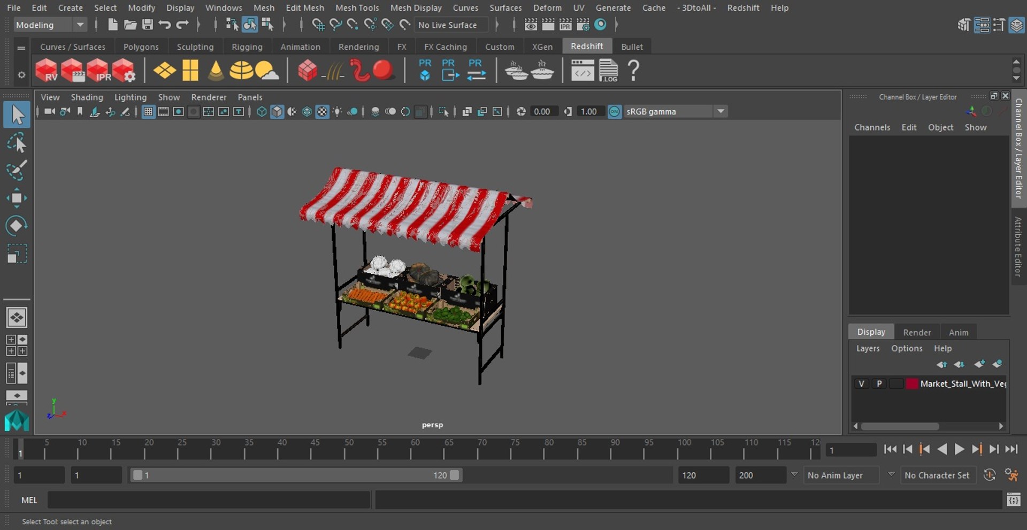Switch to the Rigging shelf tab

click(x=247, y=47)
